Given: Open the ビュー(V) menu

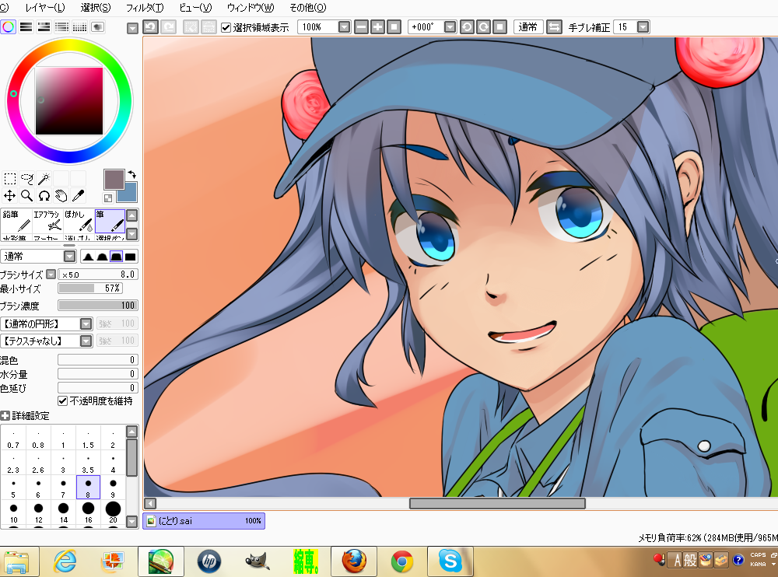Looking at the screenshot, I should (x=195, y=8).
